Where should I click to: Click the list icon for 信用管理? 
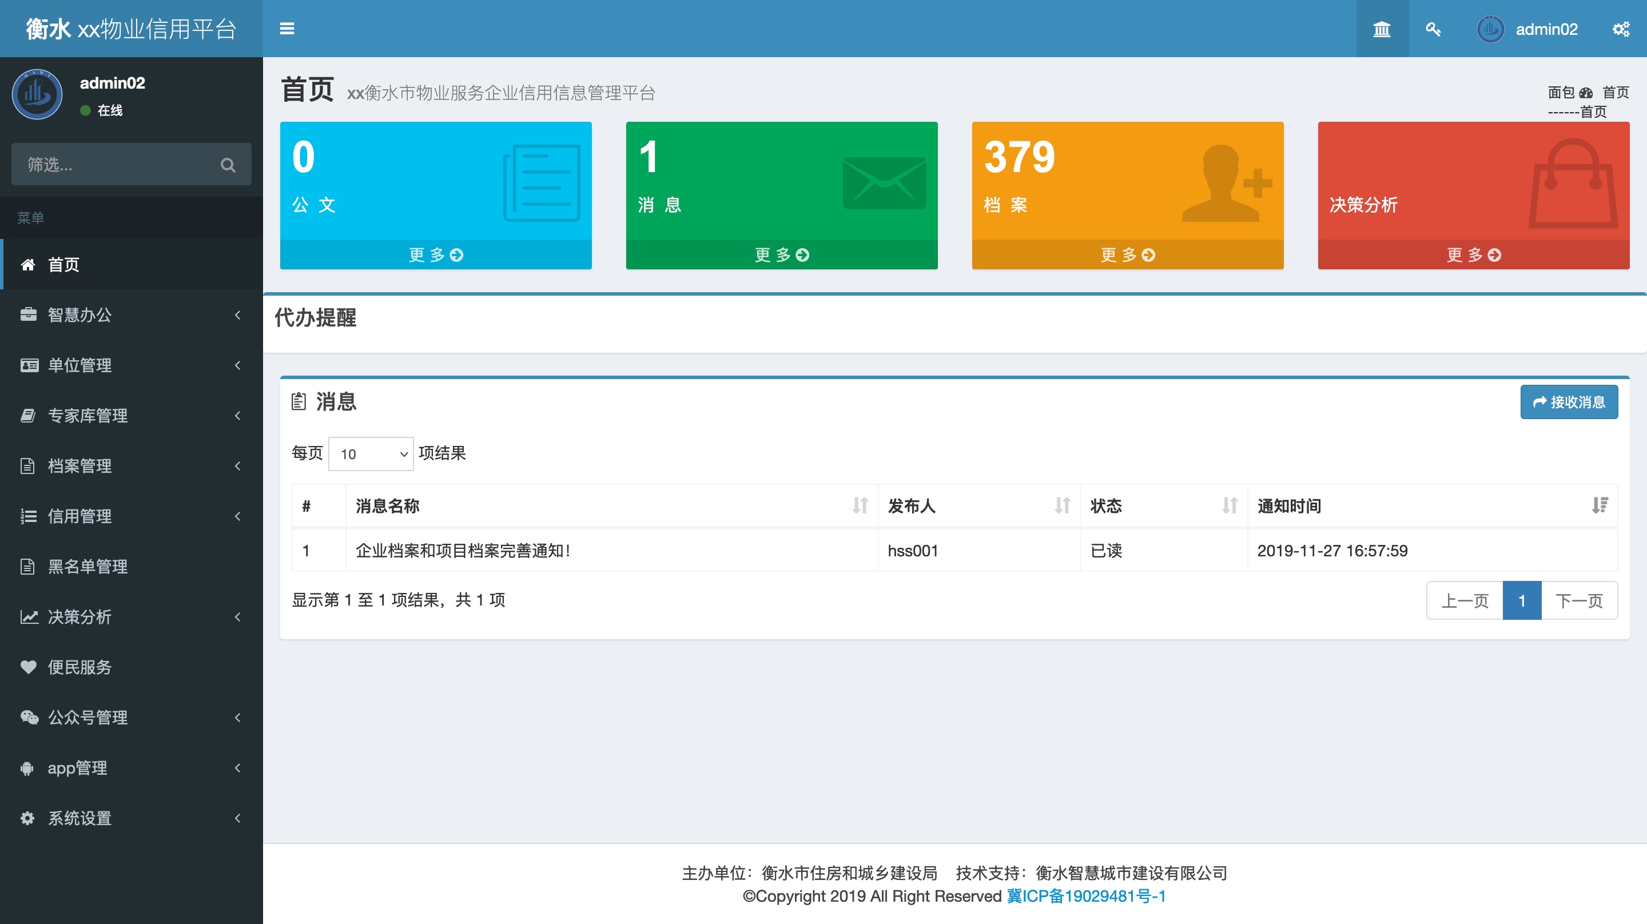pyautogui.click(x=28, y=516)
